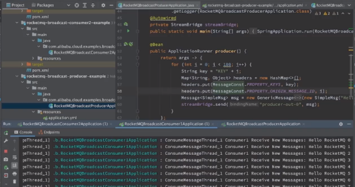Open Project panel settings gear

click(103, 5)
